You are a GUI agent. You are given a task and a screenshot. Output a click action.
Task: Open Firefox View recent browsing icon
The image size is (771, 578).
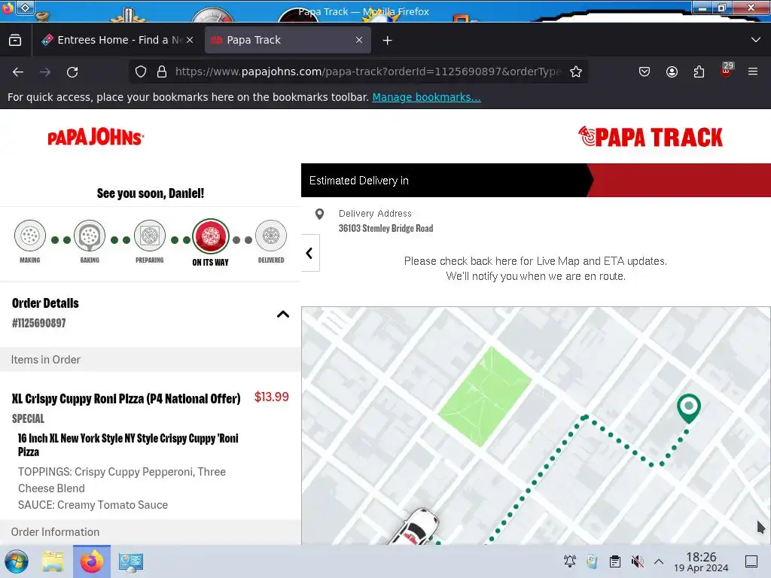pyautogui.click(x=15, y=41)
